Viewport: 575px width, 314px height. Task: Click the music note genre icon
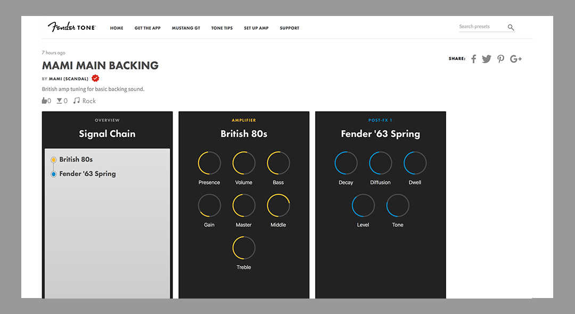click(76, 101)
